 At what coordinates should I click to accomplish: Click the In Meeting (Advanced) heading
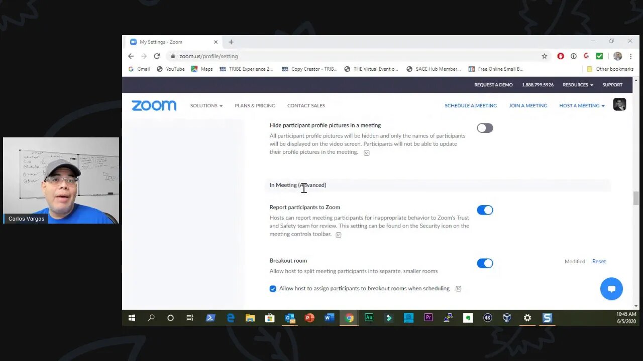[x=298, y=185]
